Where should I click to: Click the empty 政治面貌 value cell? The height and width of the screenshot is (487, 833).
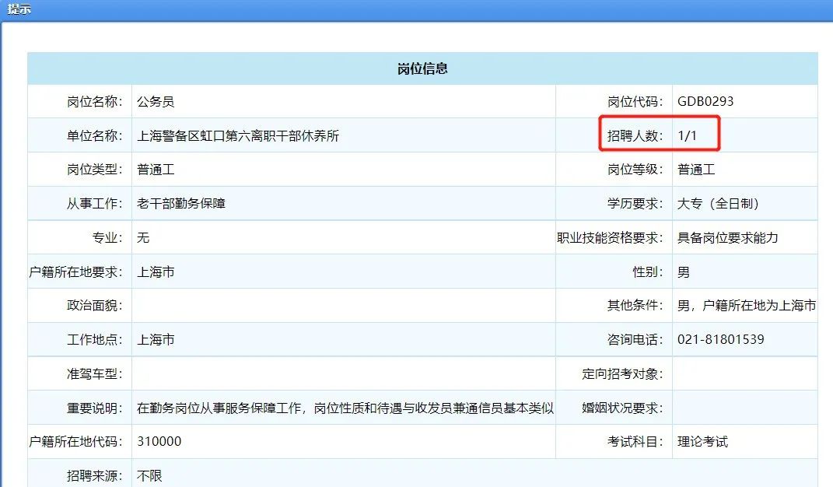(x=342, y=306)
